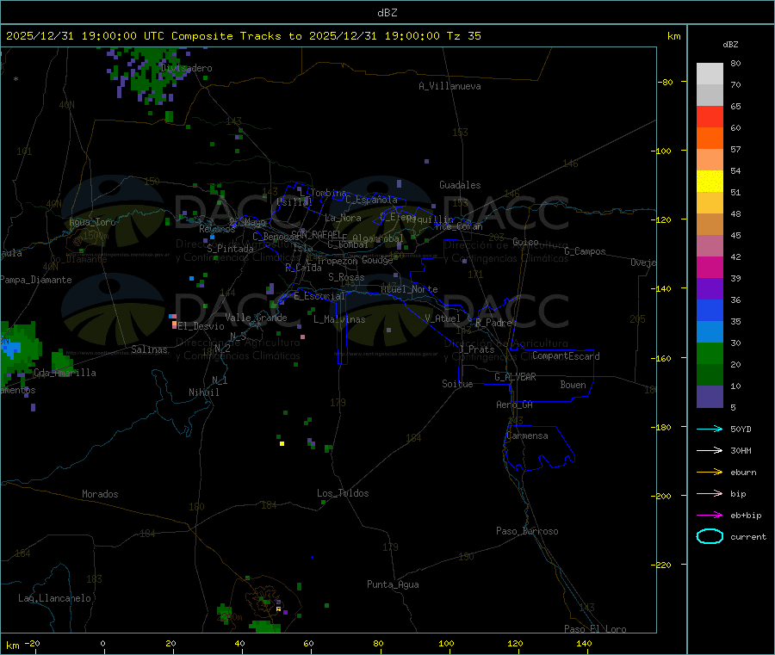Image resolution: width=775 pixels, height=655 pixels.
Task: Click the El_Desvio label
Action: (201, 326)
